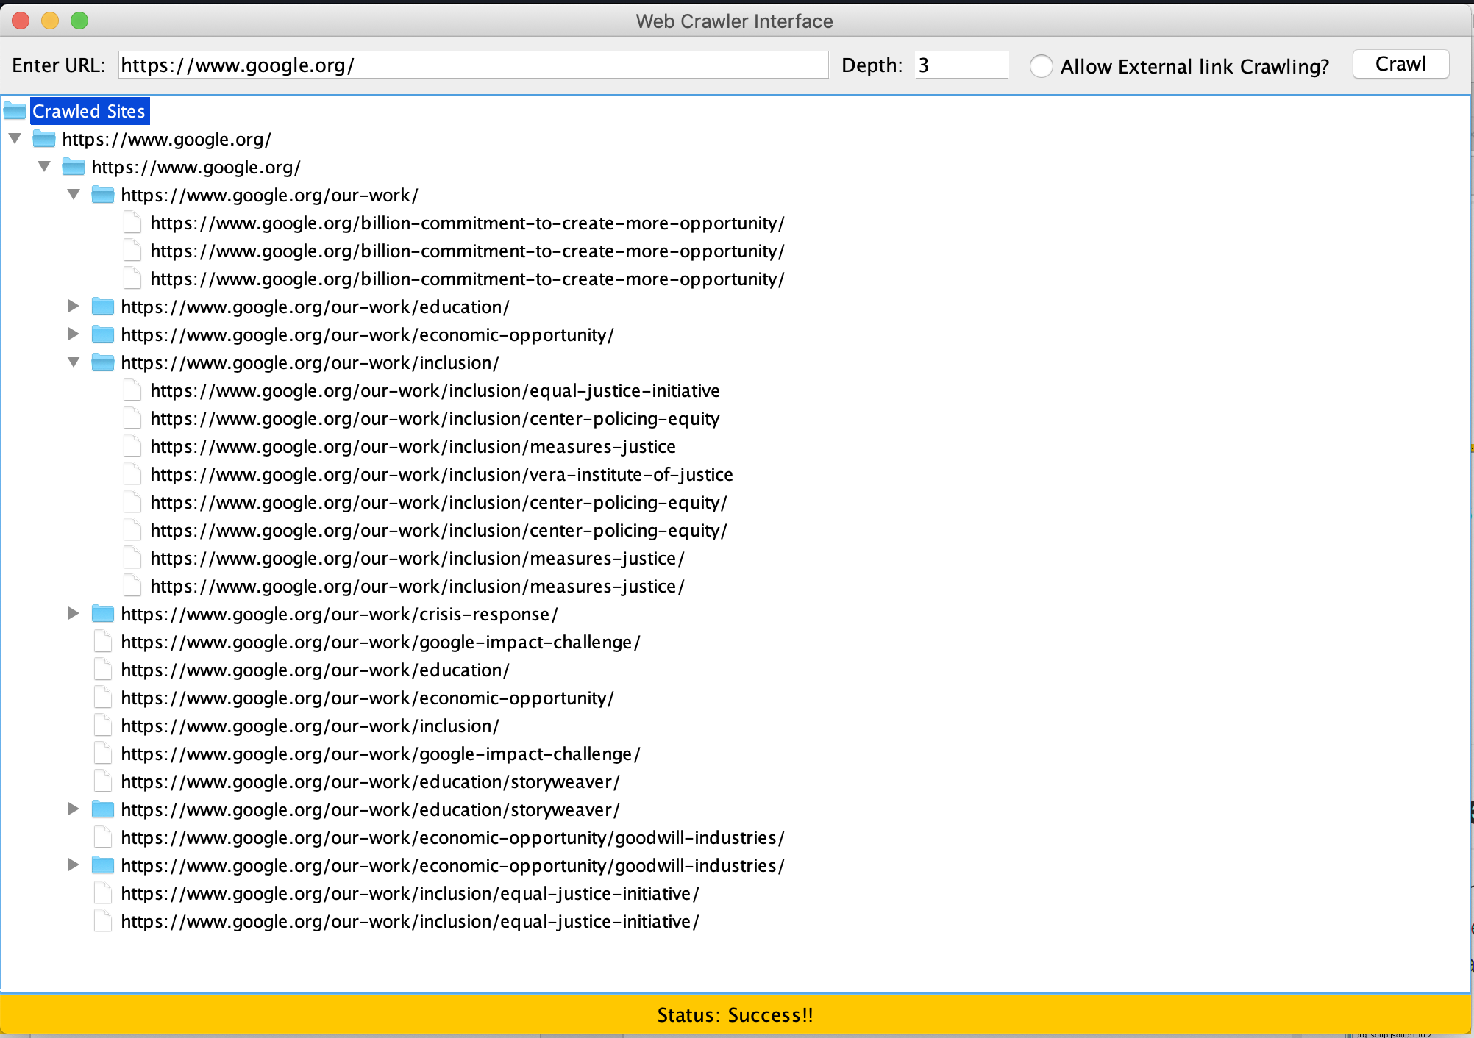The image size is (1474, 1038).
Task: Click the Enter URL text field
Action: (472, 65)
